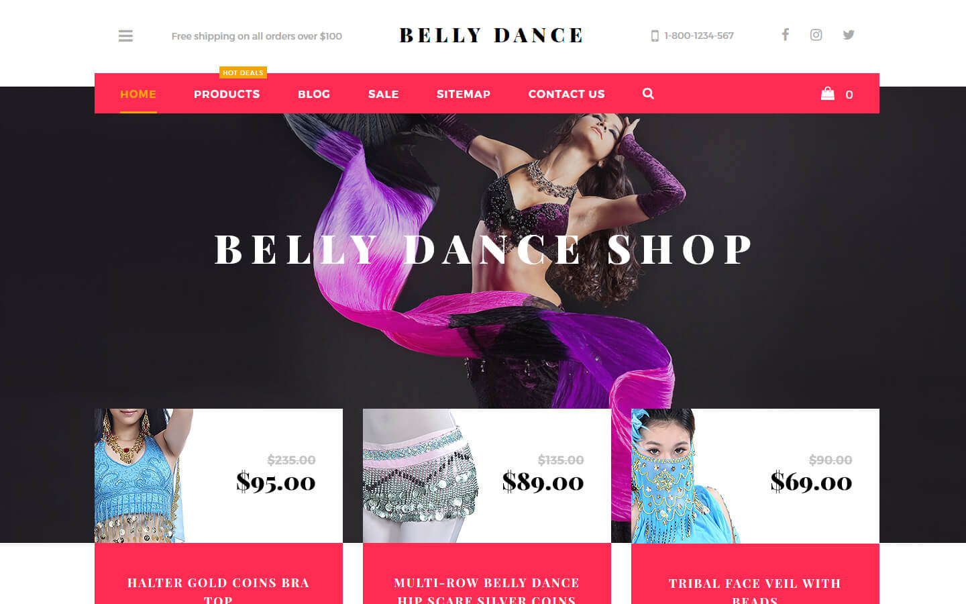This screenshot has height=604, width=966.
Task: Open the Twitter social icon
Action: 849,34
